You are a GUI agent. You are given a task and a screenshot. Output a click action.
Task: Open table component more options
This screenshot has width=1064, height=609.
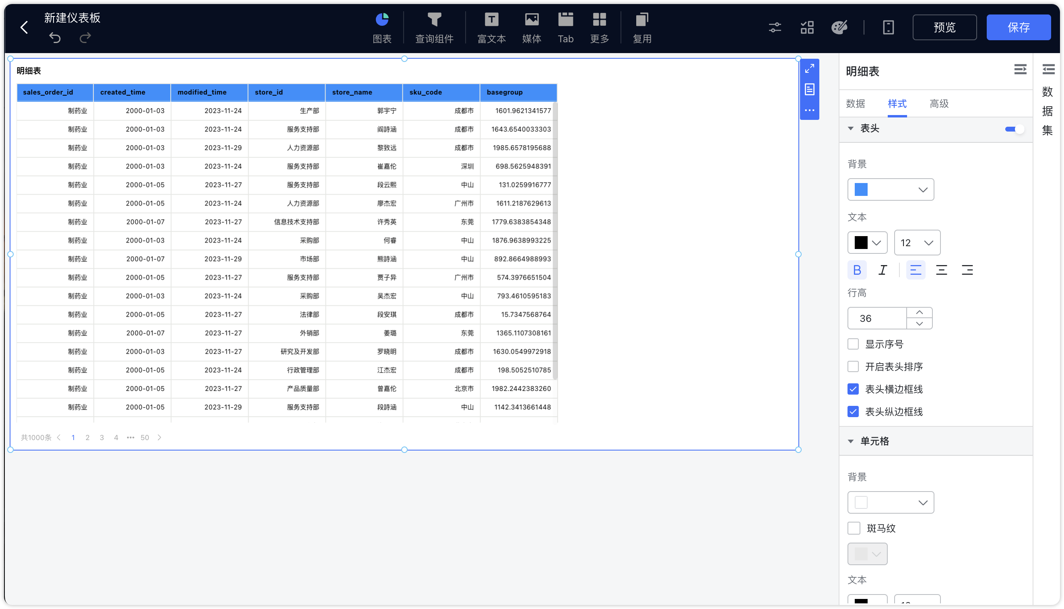coord(810,111)
